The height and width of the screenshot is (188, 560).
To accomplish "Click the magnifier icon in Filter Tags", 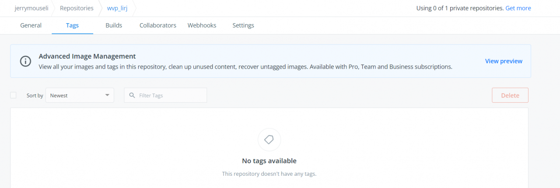I will (132, 95).
